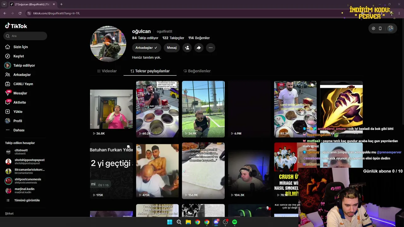Click the get app phone icon
Image resolution: width=404 pixels, height=227 pixels.
tap(380, 28)
